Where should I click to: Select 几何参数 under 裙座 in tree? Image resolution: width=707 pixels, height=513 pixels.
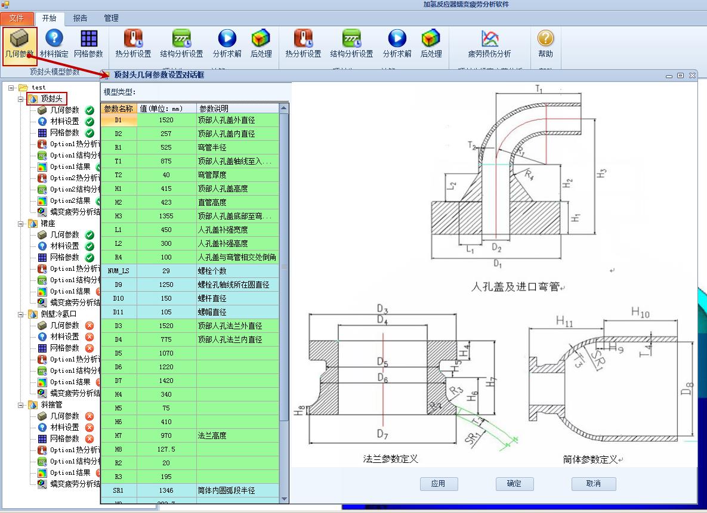(64, 234)
